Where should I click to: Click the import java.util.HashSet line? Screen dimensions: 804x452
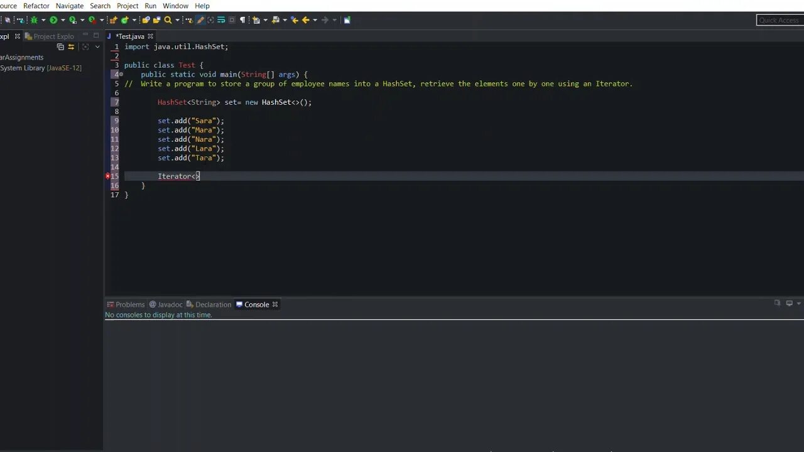click(177, 46)
